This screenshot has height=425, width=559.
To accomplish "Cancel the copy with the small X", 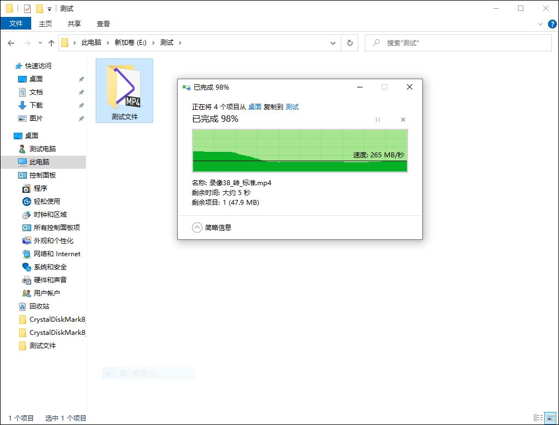I will (403, 120).
